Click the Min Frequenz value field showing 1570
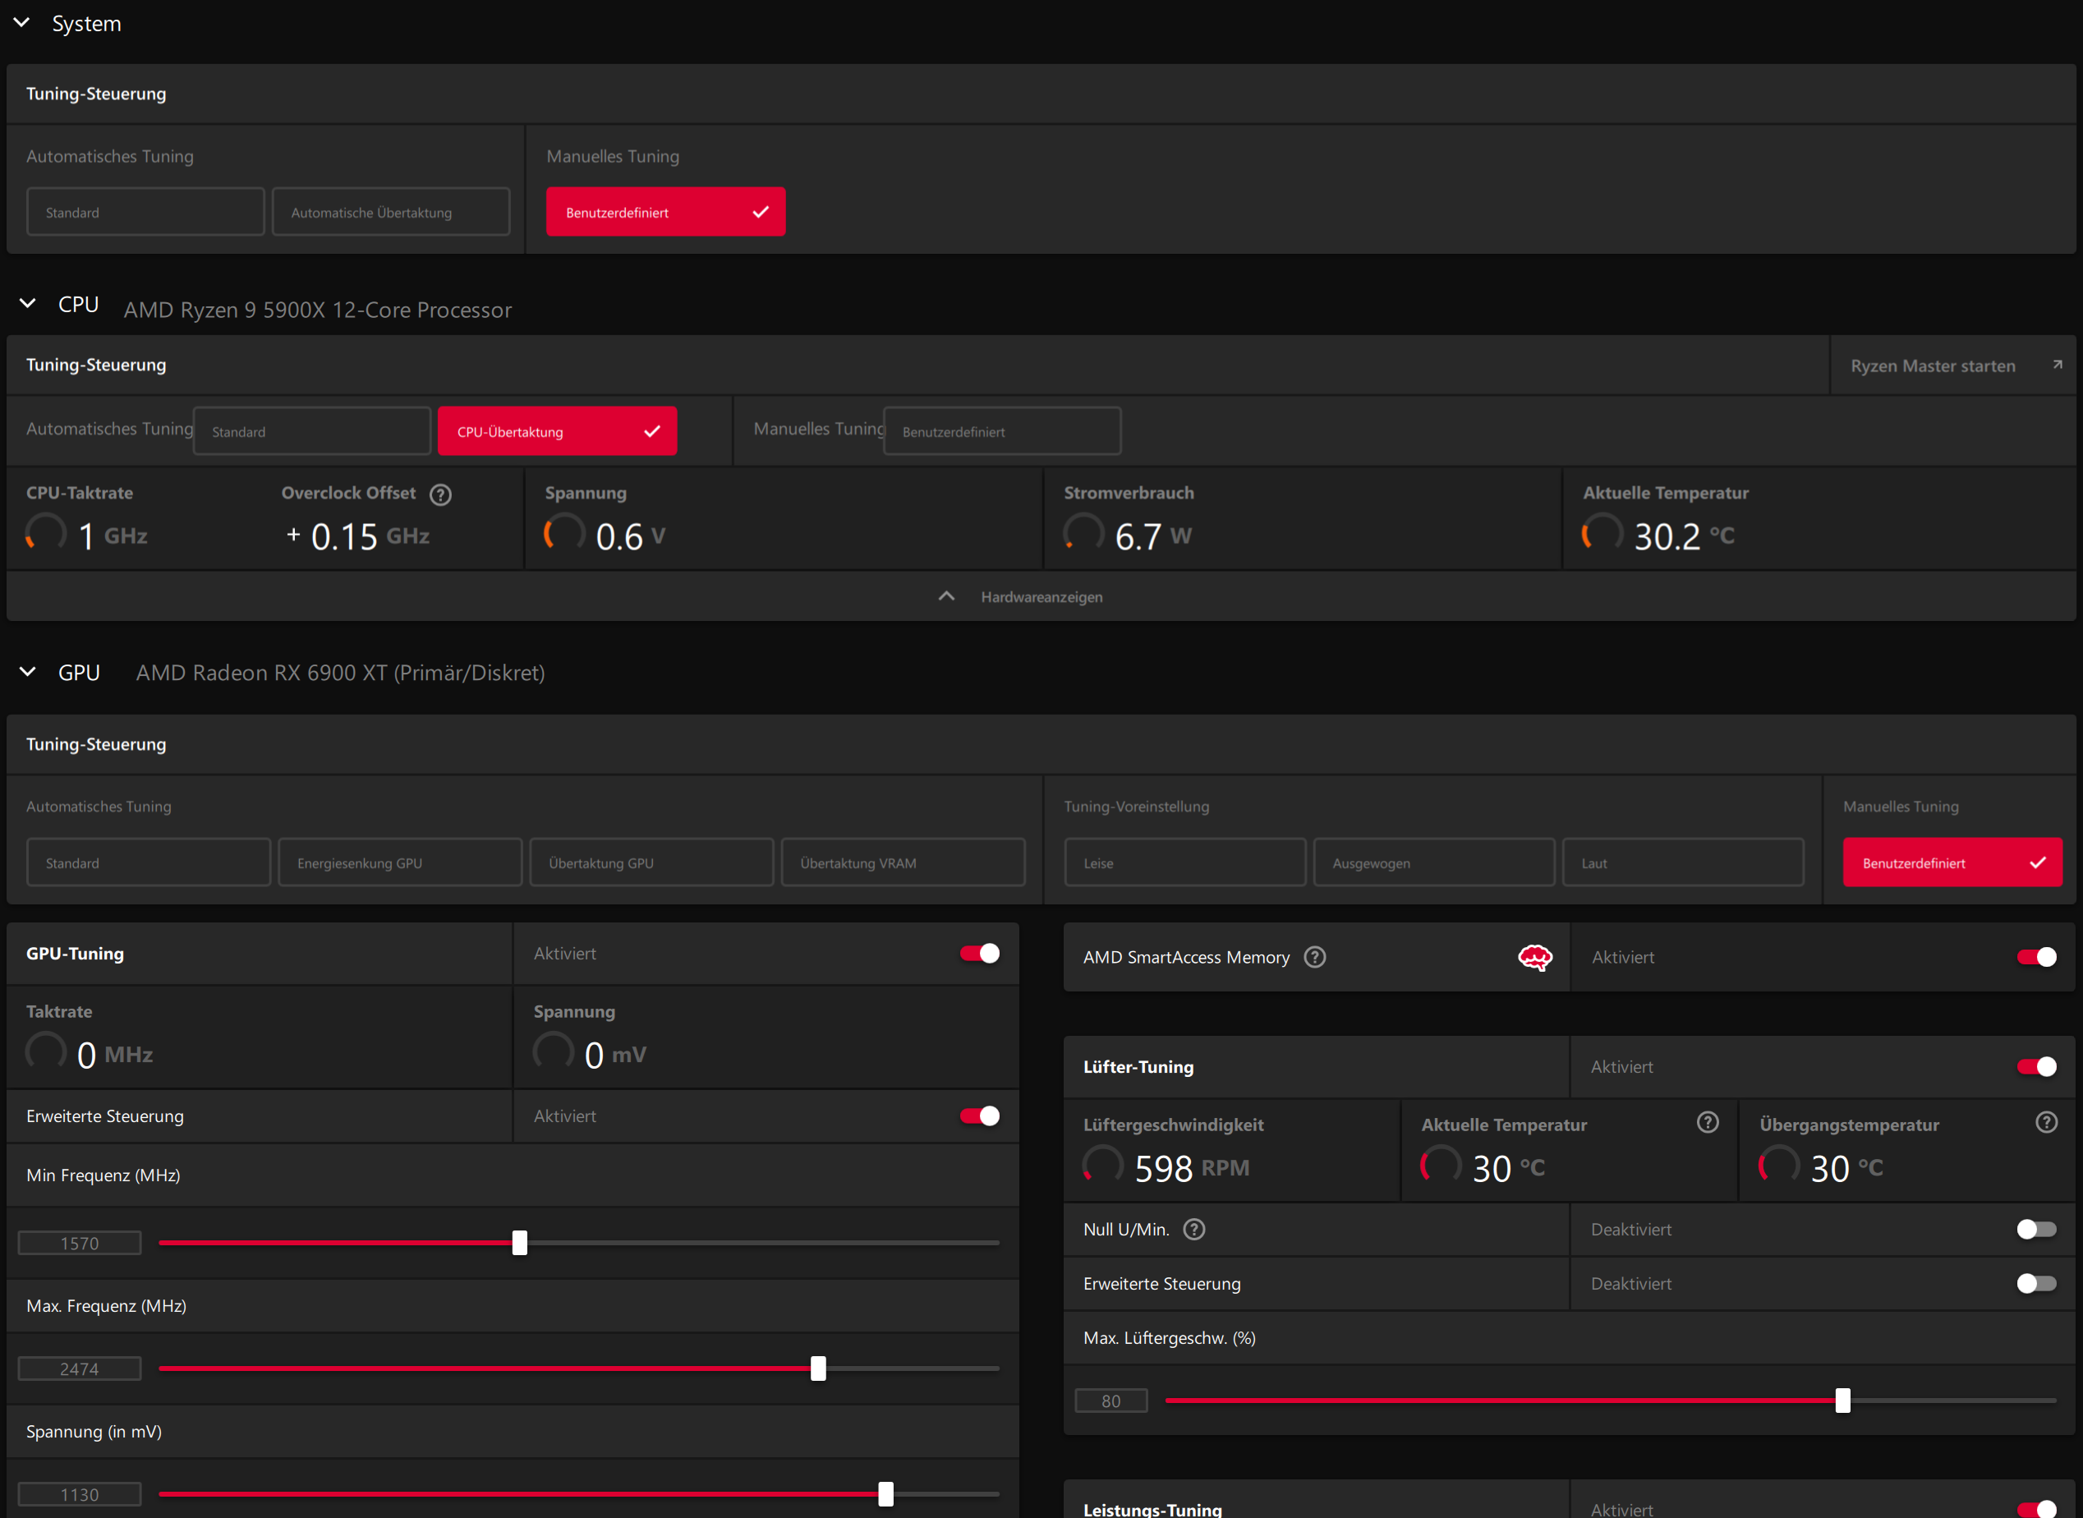 click(79, 1242)
